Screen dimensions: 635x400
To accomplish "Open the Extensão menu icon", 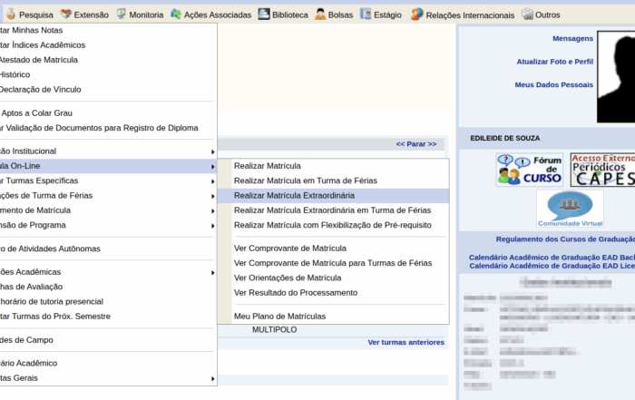I will [66, 15].
